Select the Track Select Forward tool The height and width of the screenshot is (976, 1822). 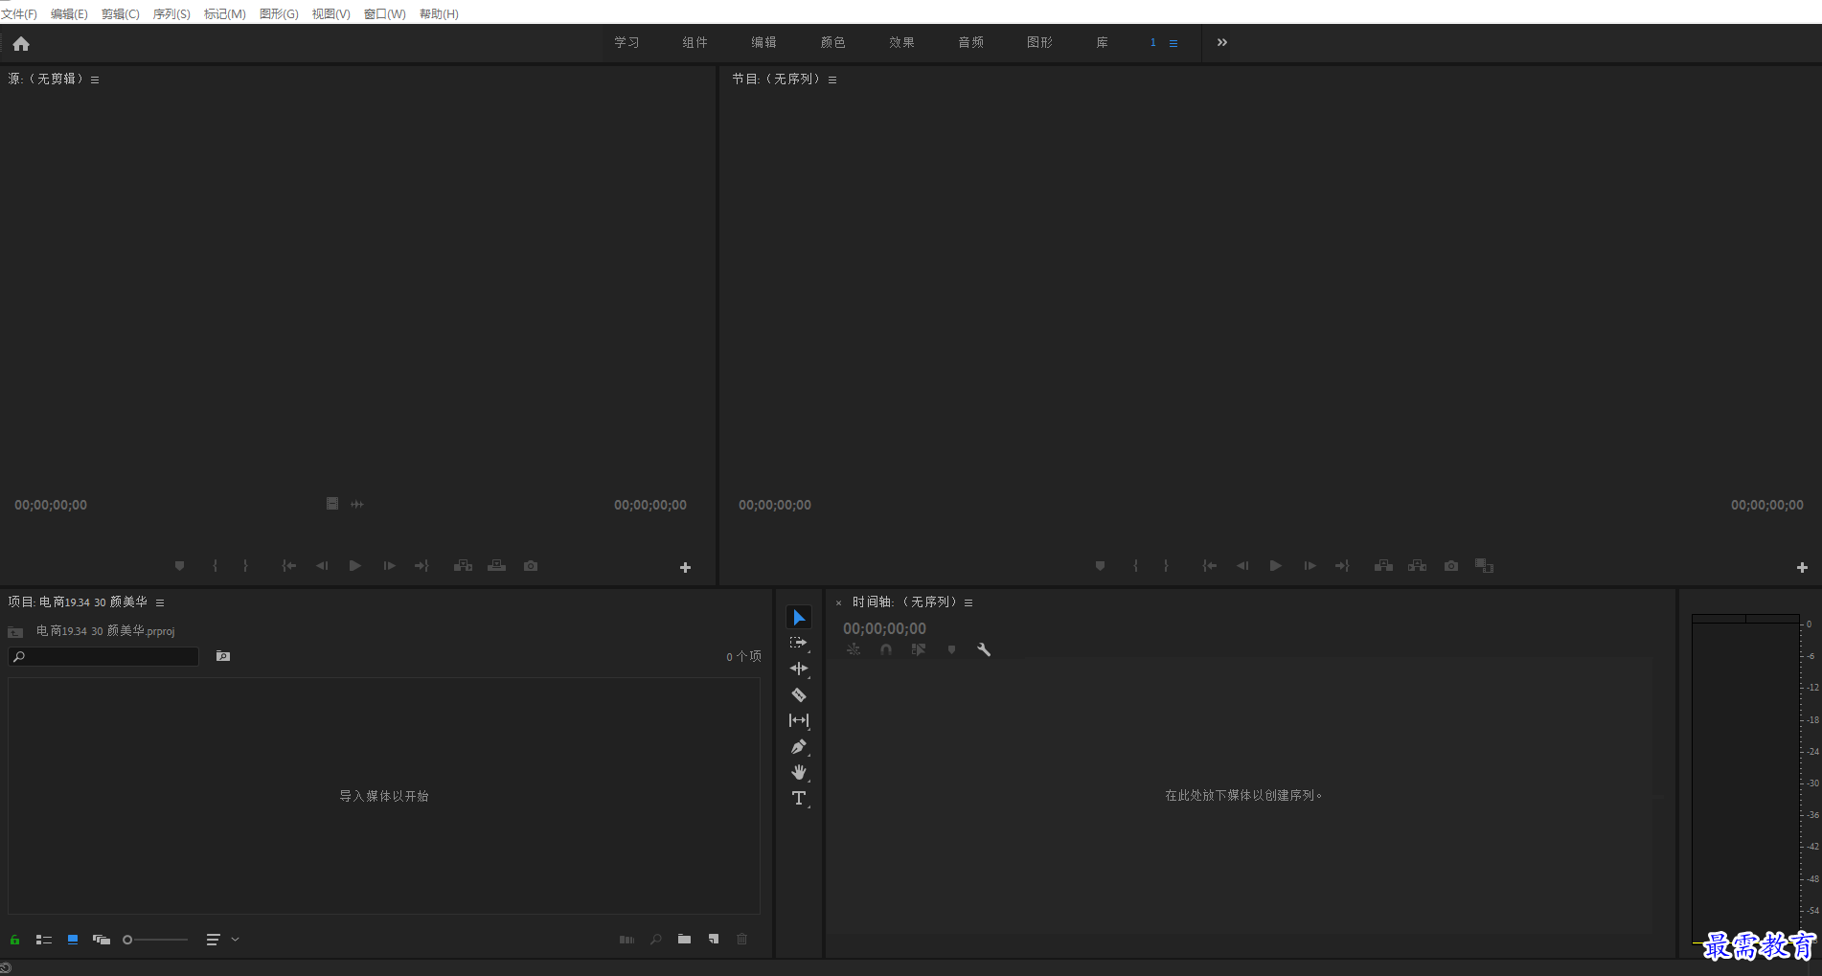pyautogui.click(x=799, y=644)
